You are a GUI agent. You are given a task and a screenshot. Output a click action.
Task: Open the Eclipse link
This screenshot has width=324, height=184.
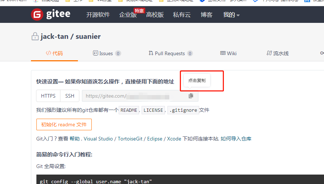tap(155, 139)
